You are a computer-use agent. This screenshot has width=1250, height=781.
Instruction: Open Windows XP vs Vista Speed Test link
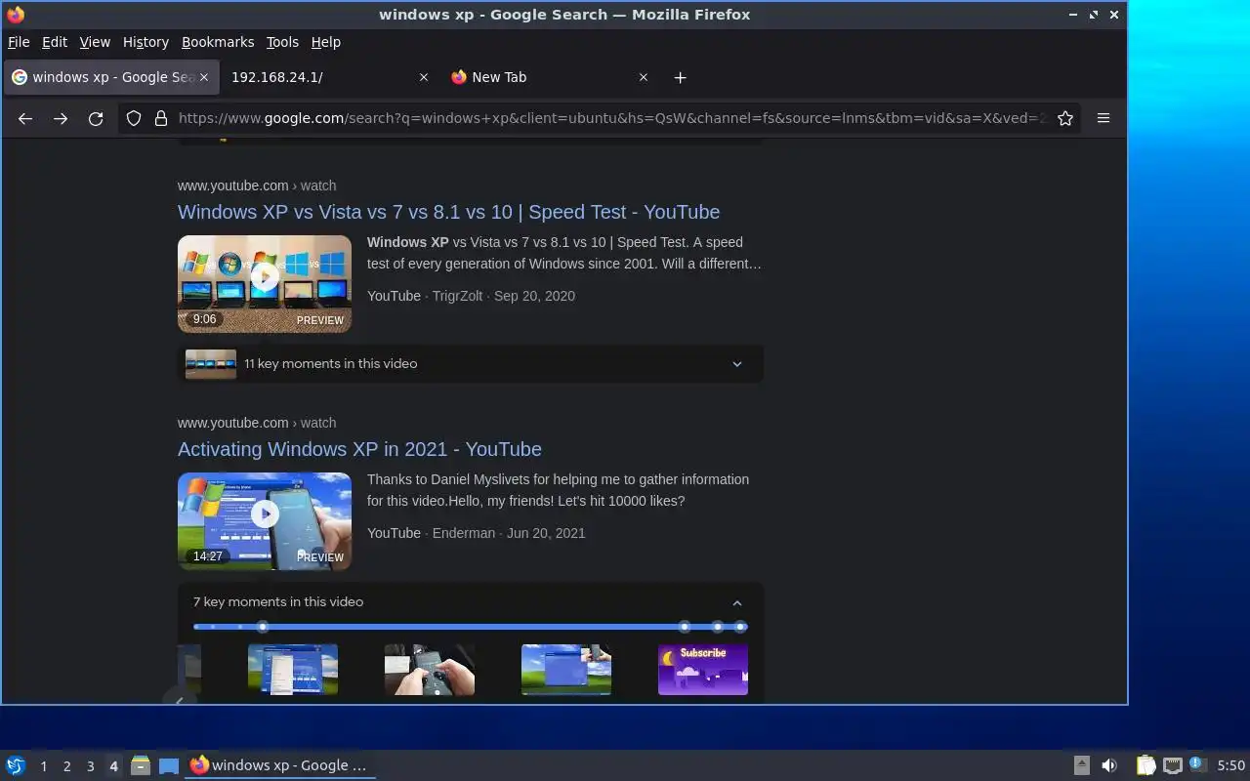(x=448, y=212)
